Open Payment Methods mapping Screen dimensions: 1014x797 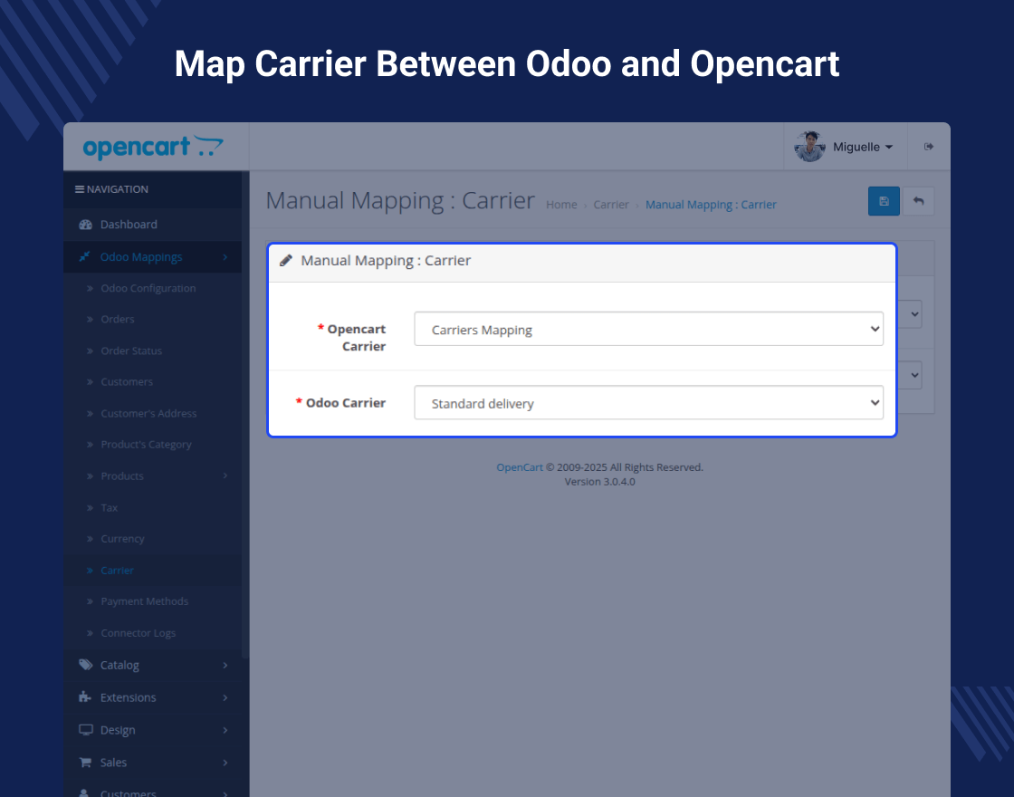(144, 601)
